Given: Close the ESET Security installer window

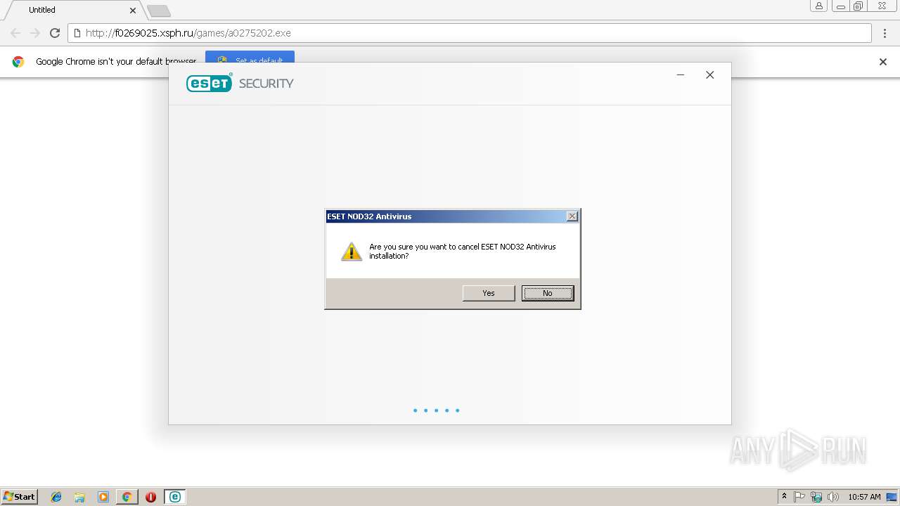Looking at the screenshot, I should [x=710, y=75].
